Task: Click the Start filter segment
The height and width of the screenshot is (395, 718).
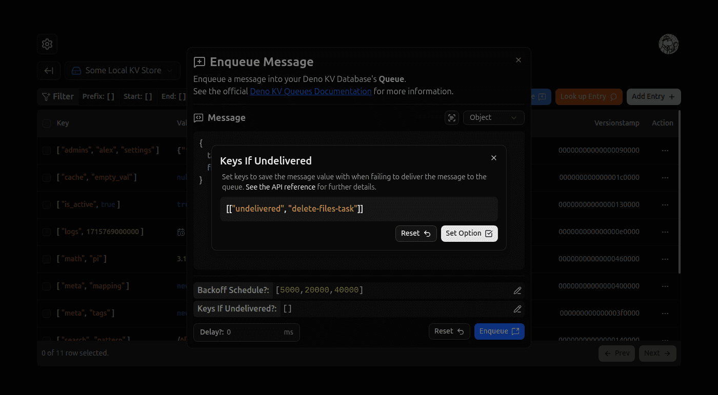Action: click(x=137, y=96)
